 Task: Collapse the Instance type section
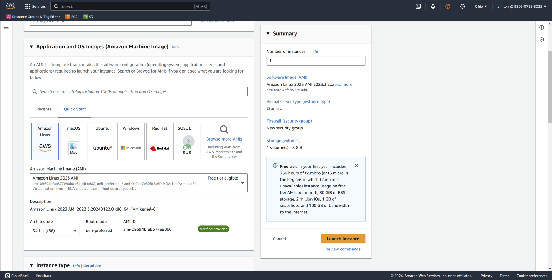click(31, 265)
